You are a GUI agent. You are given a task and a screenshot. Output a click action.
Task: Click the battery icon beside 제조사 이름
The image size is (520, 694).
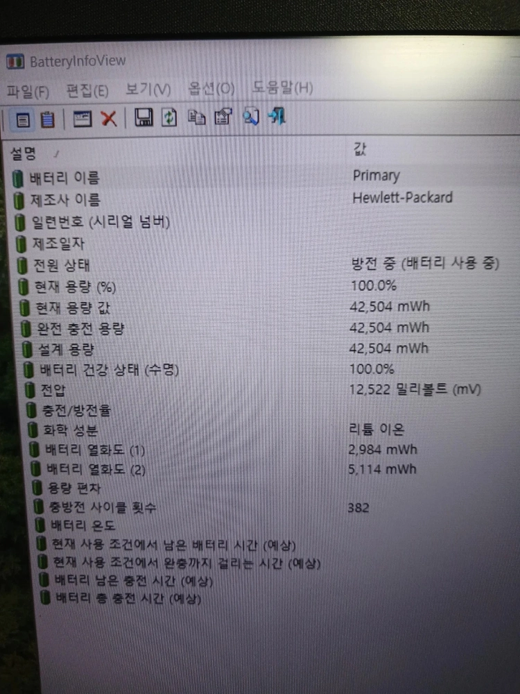19,201
